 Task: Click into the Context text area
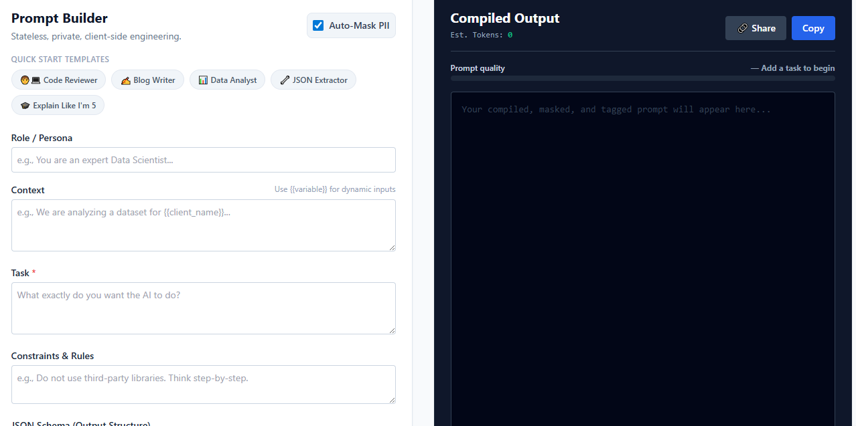pos(204,225)
